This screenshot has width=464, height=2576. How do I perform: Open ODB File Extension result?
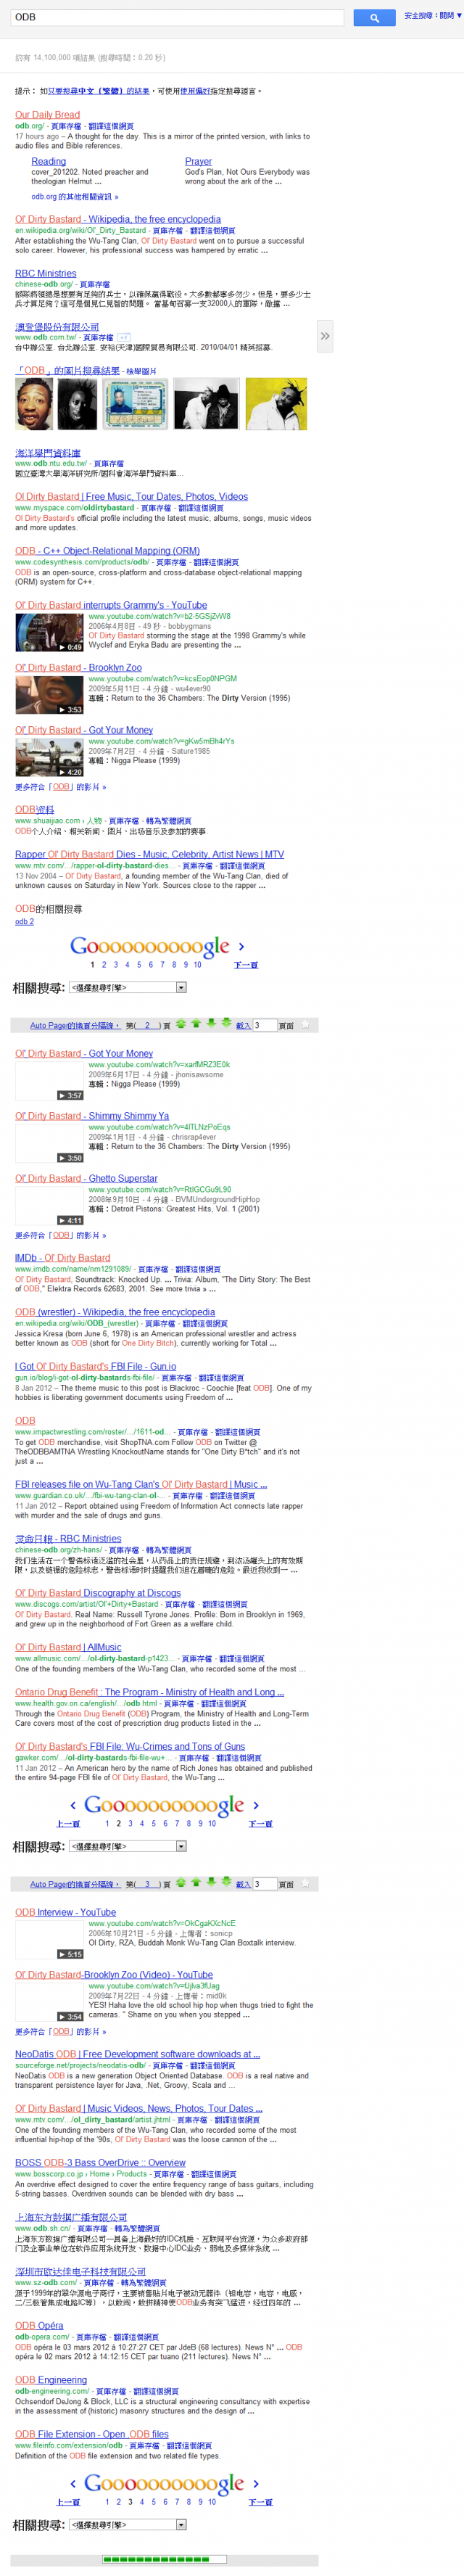coord(92,2434)
